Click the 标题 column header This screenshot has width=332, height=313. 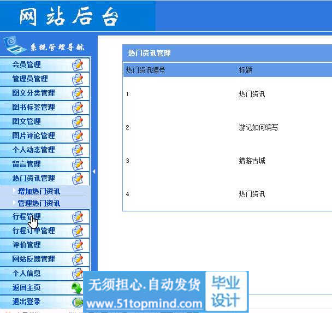point(245,70)
